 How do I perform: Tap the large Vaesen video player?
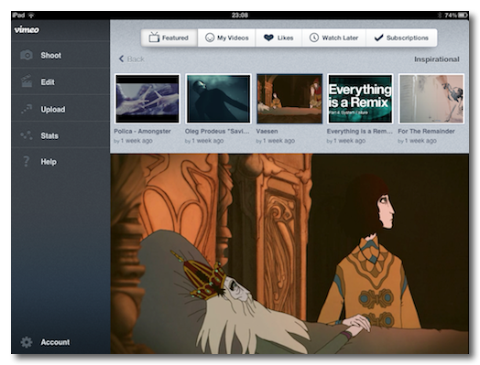coord(289,253)
